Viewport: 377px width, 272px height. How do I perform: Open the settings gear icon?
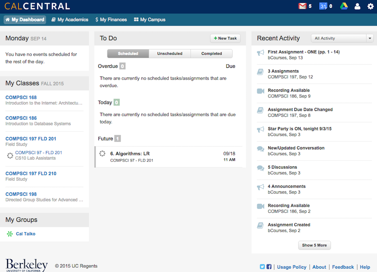click(x=371, y=6)
